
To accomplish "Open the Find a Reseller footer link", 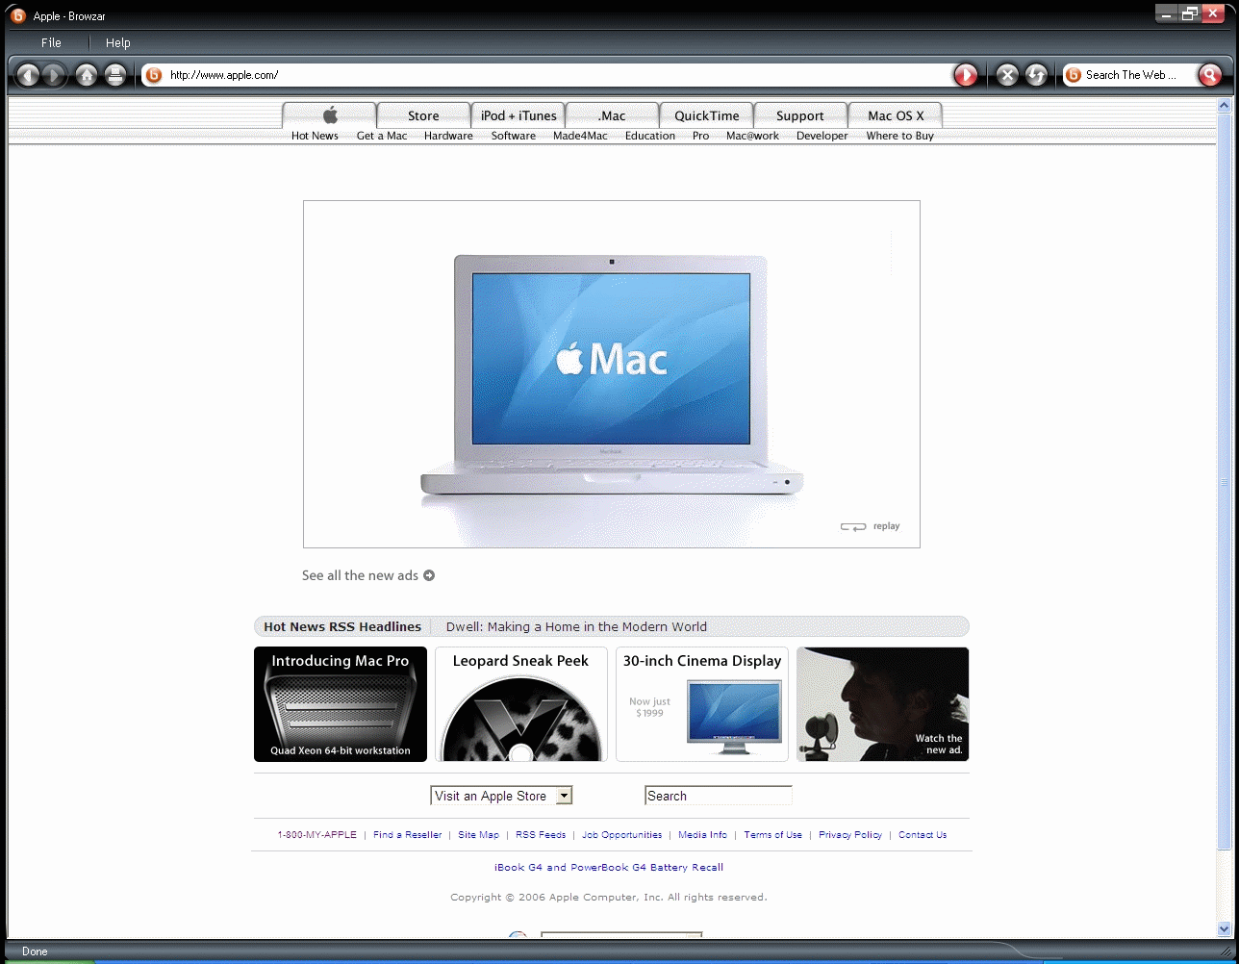I will (408, 835).
